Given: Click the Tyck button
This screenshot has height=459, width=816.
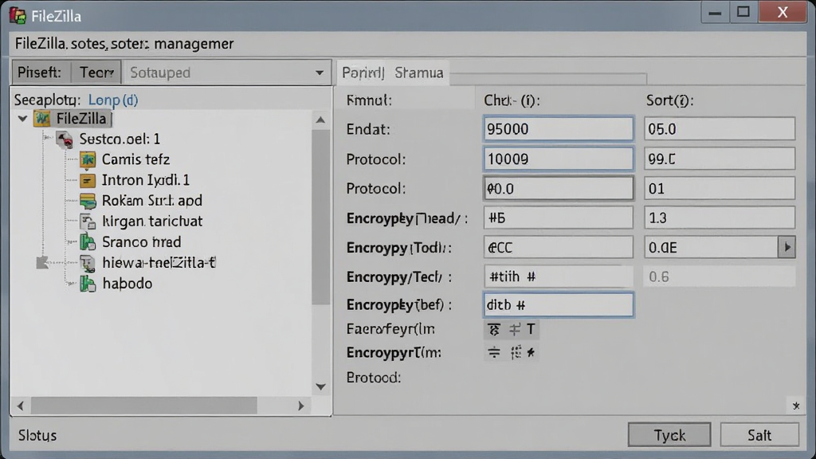Looking at the screenshot, I should click(x=669, y=435).
